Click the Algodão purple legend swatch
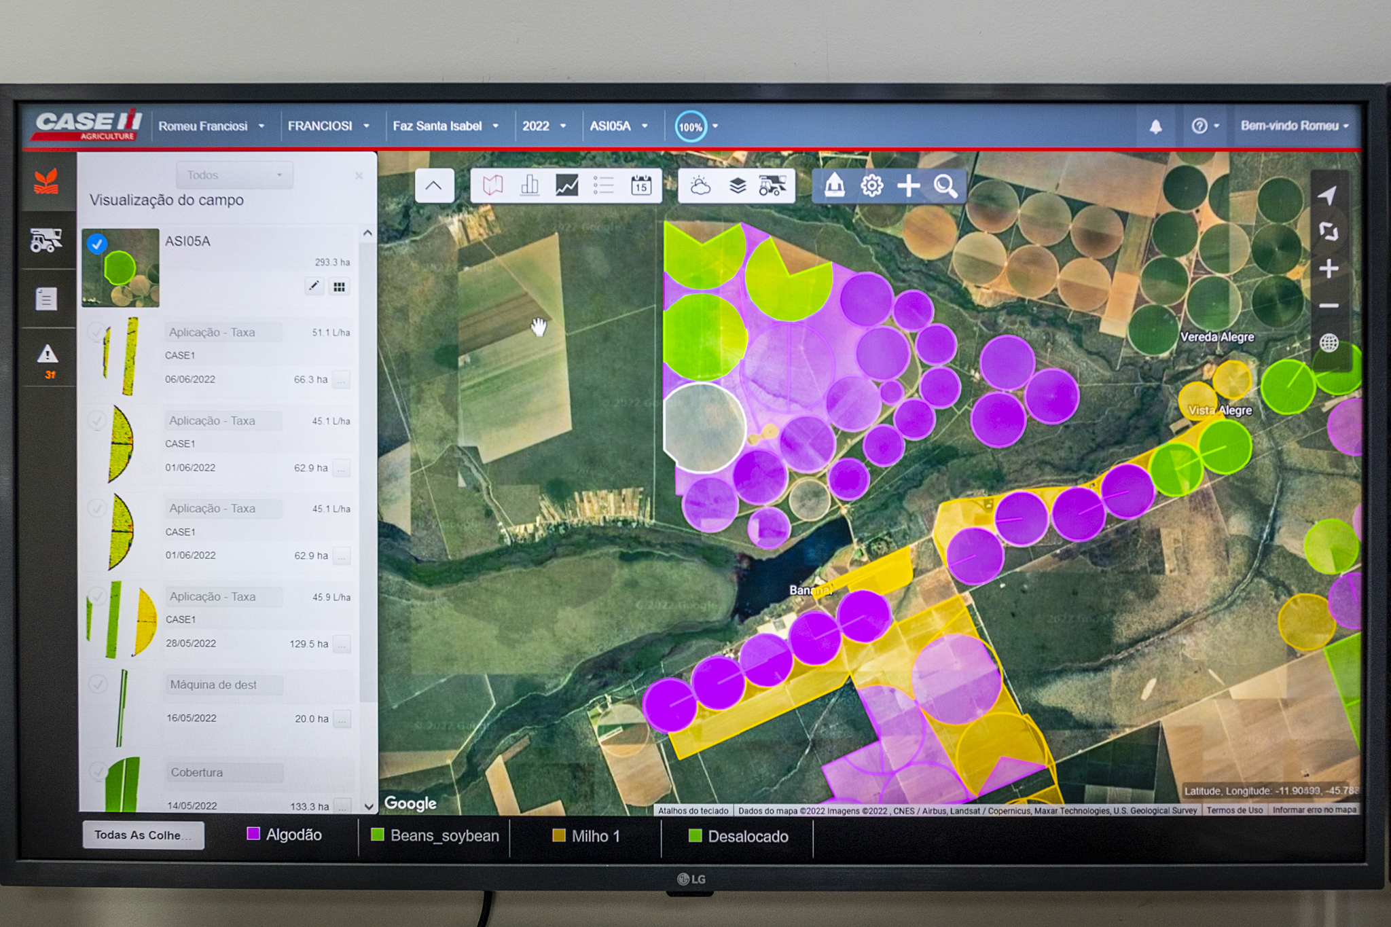Screen dimensions: 1391x927 [x=253, y=834]
